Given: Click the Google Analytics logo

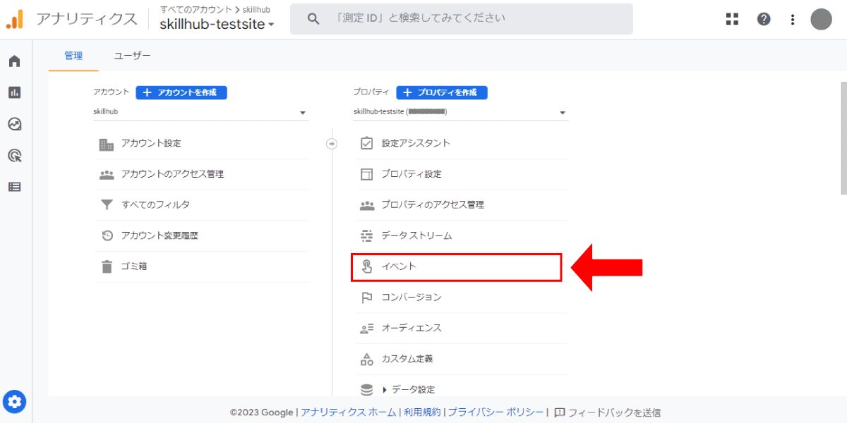Looking at the screenshot, I should (x=15, y=19).
